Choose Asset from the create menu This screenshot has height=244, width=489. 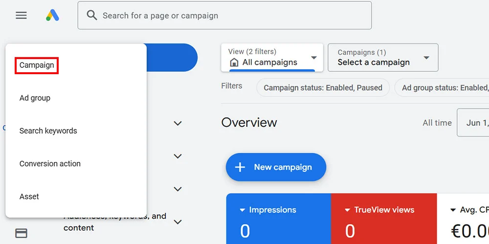tap(29, 197)
